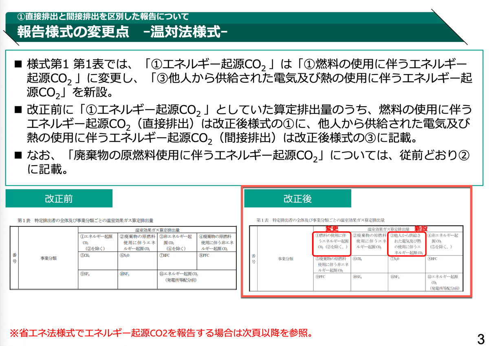Viewport: 489px width, 346px height.
Task: Click '番号' cell in the 改正前 table
Action: coord(14,258)
